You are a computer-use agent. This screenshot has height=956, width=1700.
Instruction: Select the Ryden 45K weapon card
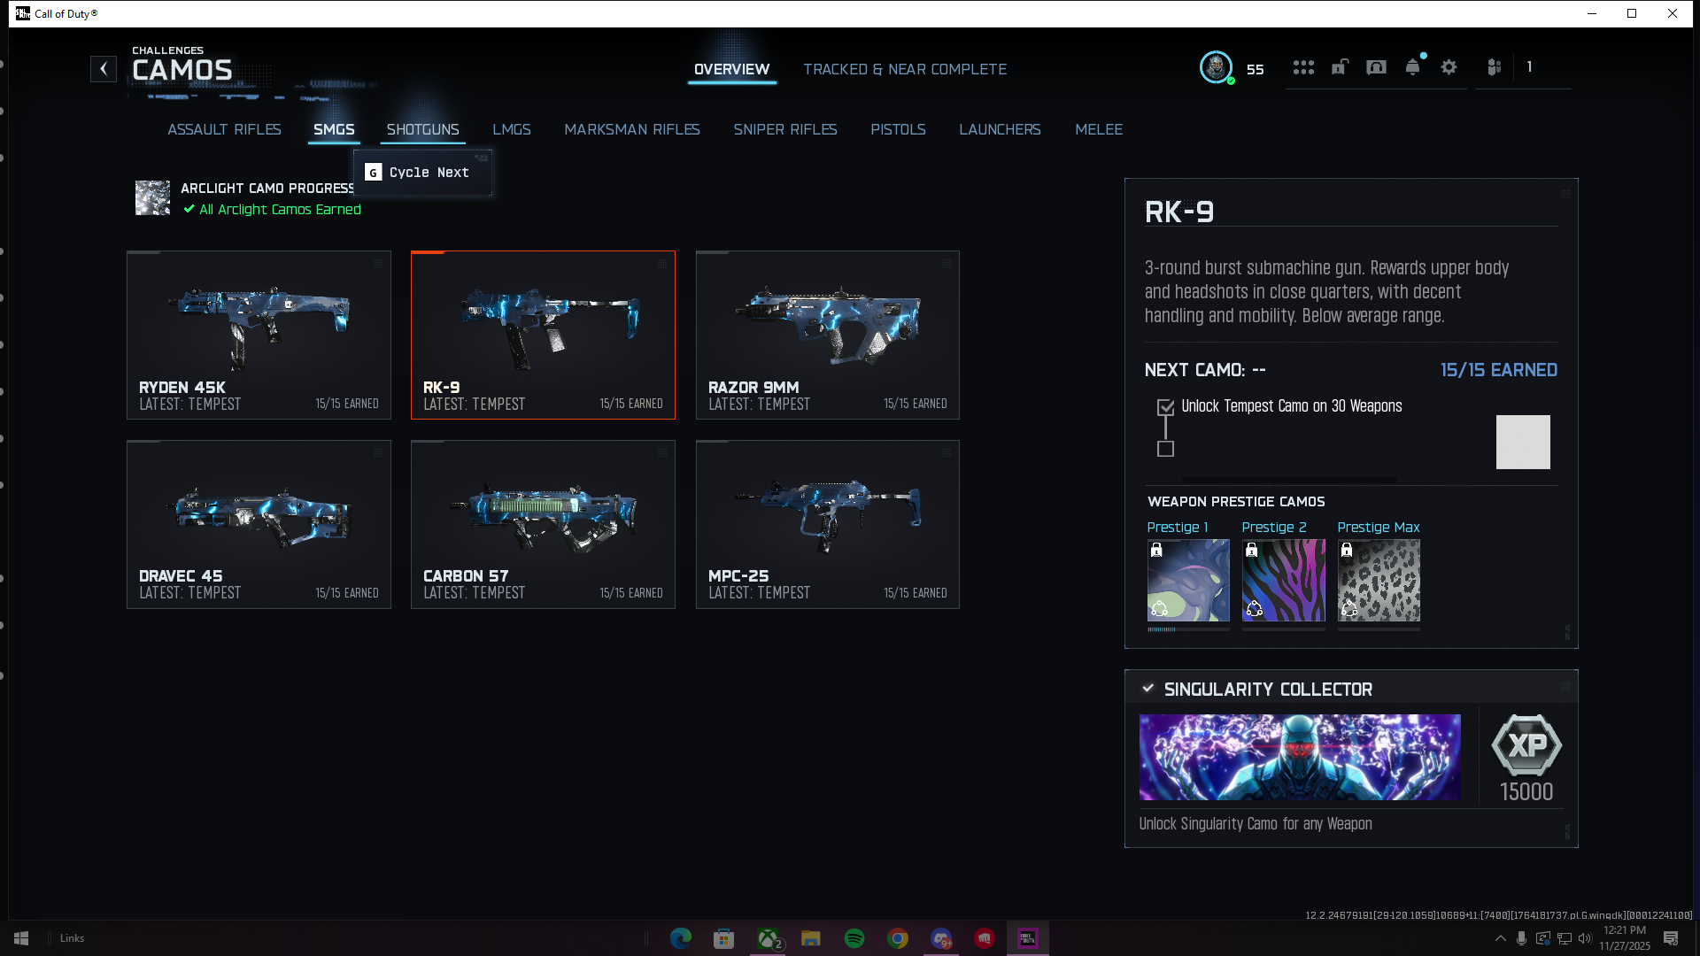pyautogui.click(x=259, y=335)
